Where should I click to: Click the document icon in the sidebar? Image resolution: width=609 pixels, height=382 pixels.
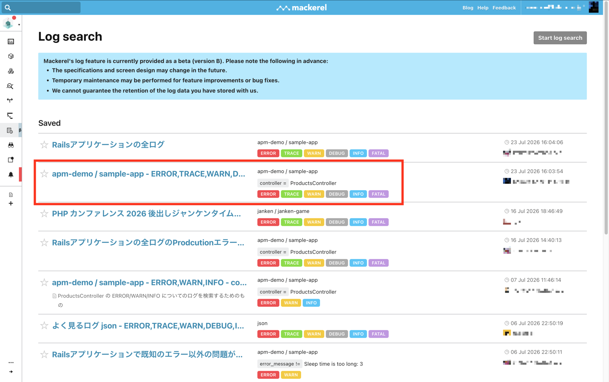click(x=11, y=195)
